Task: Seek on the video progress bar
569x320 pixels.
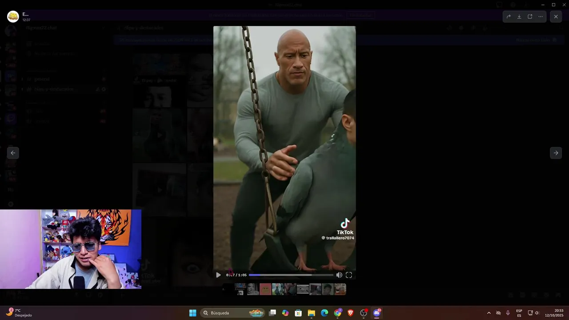Action: click(x=291, y=275)
